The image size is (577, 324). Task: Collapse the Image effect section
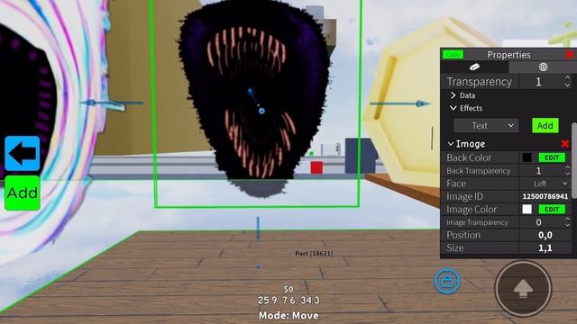(451, 144)
